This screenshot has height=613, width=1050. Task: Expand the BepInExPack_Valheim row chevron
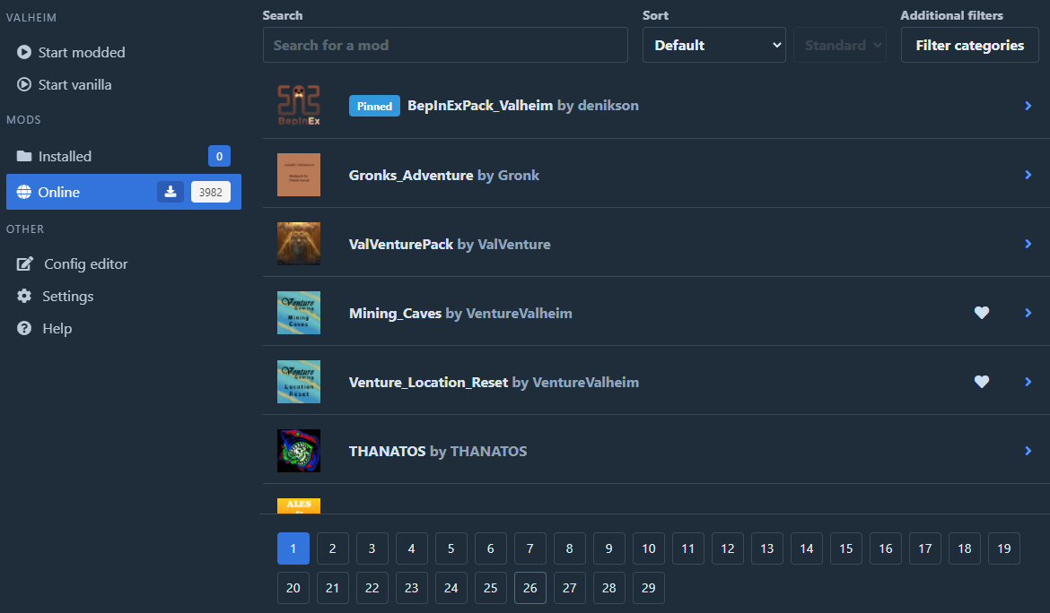(1028, 106)
